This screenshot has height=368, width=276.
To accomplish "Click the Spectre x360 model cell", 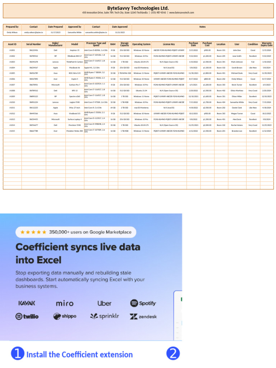I will pos(75,96).
